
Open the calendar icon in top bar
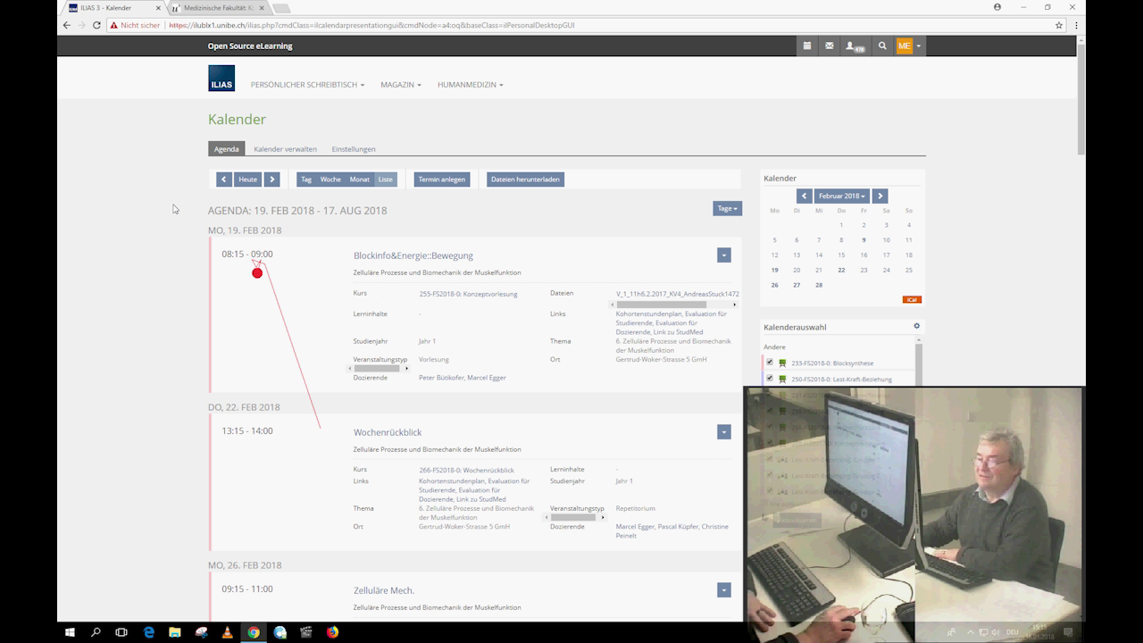[807, 46]
